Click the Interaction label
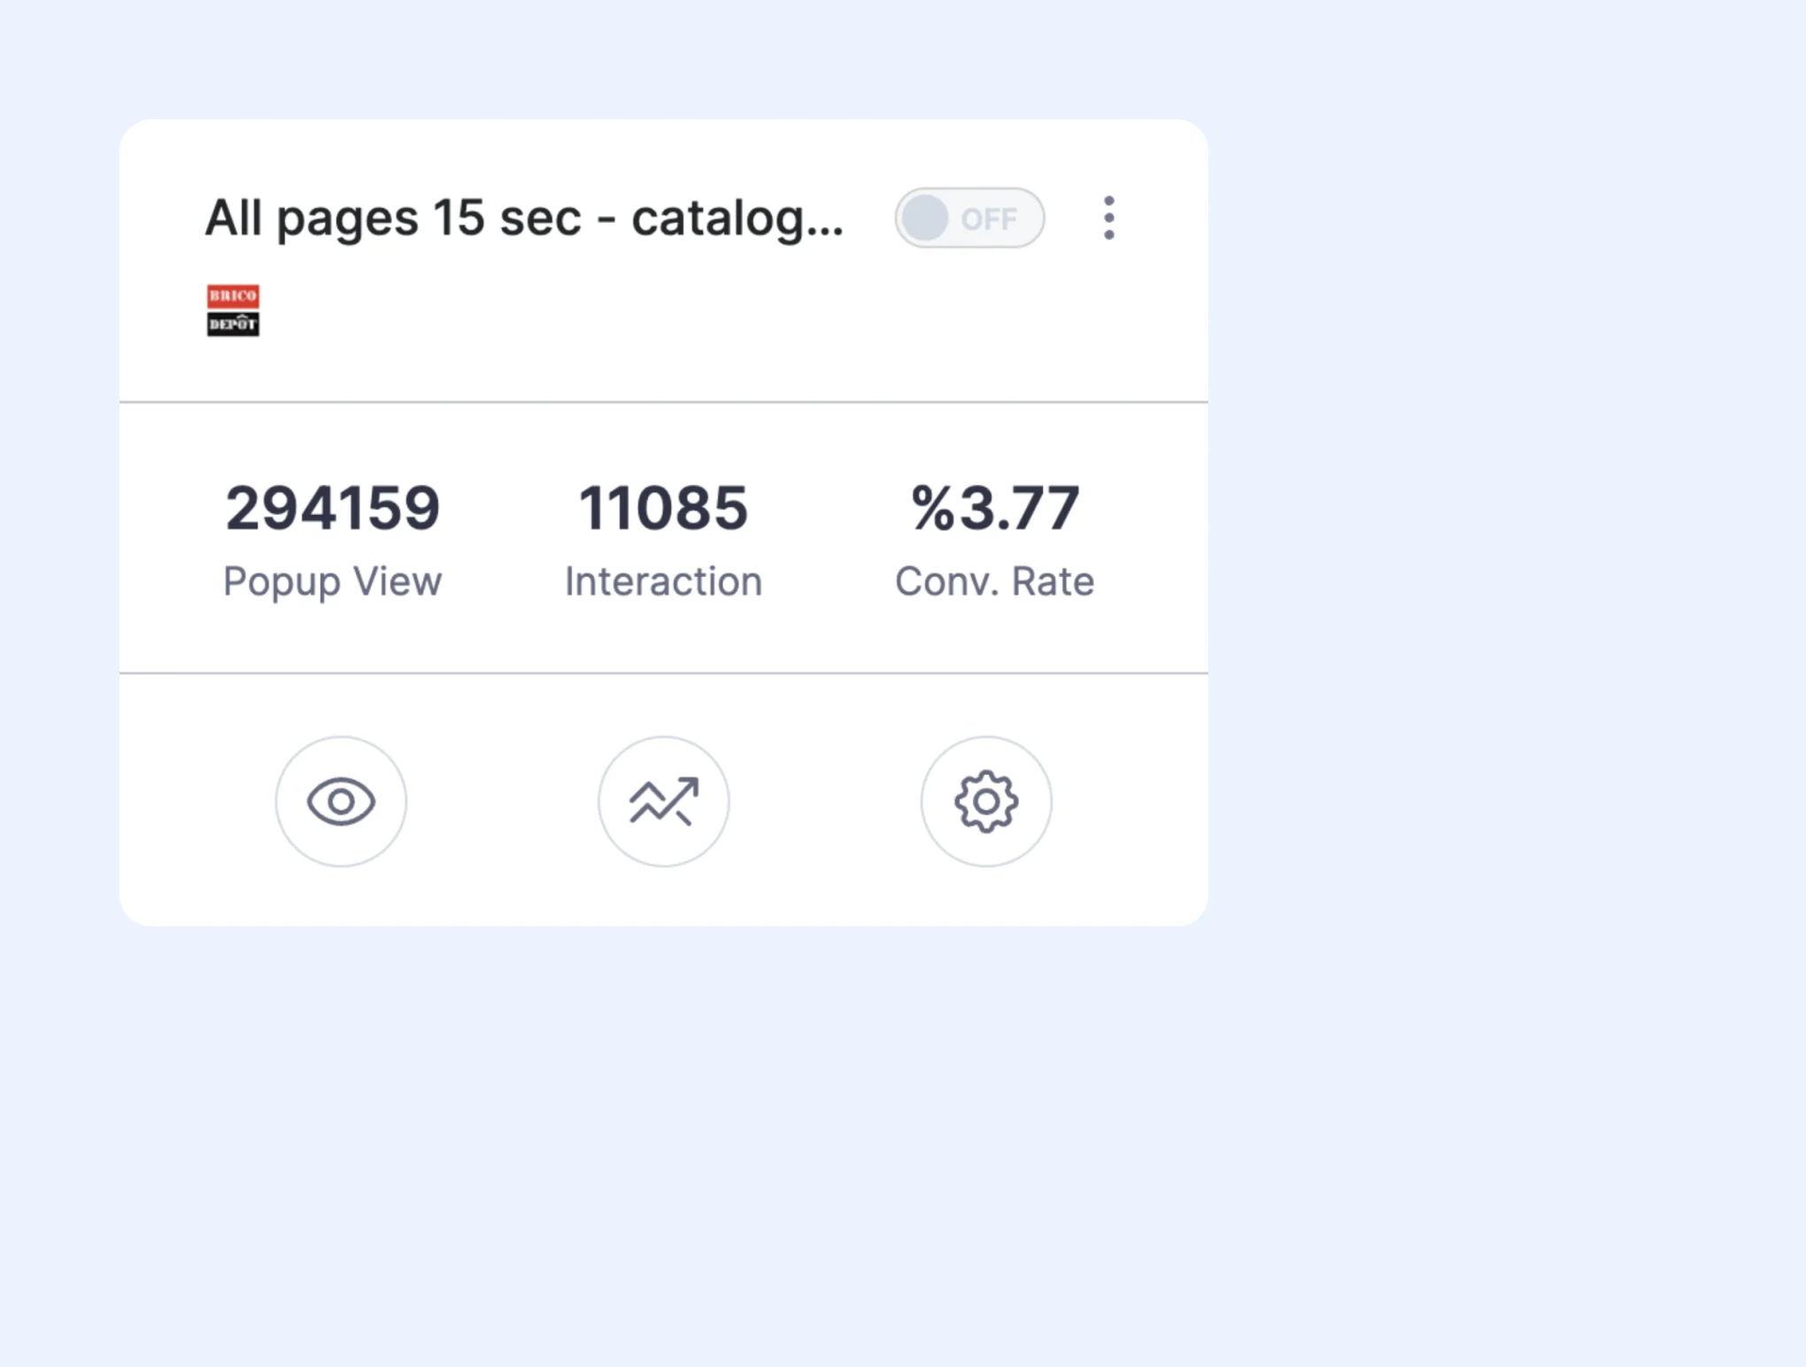 [x=663, y=582]
